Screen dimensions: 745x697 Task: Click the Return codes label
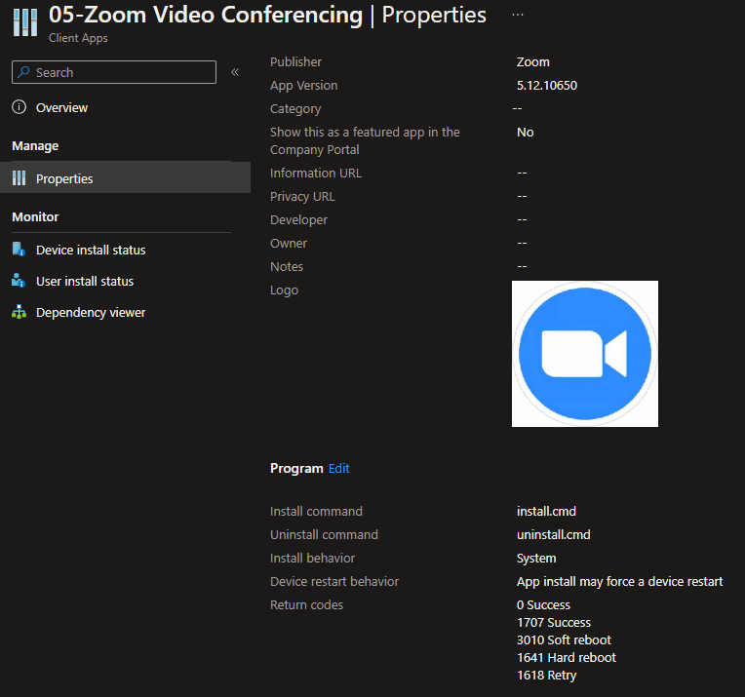[306, 604]
